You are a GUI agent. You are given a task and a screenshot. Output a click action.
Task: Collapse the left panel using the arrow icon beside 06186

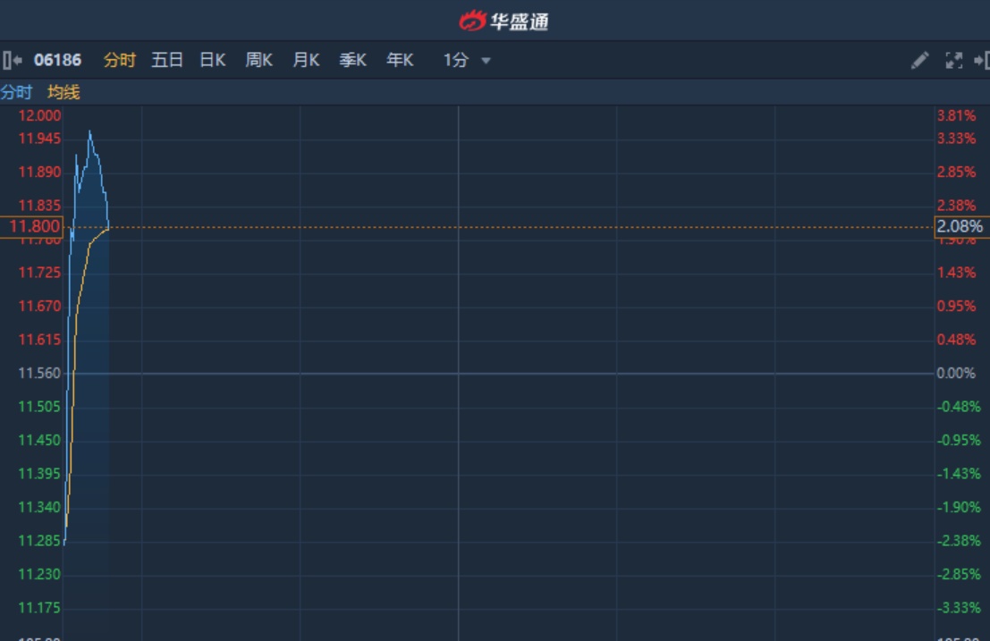12,61
